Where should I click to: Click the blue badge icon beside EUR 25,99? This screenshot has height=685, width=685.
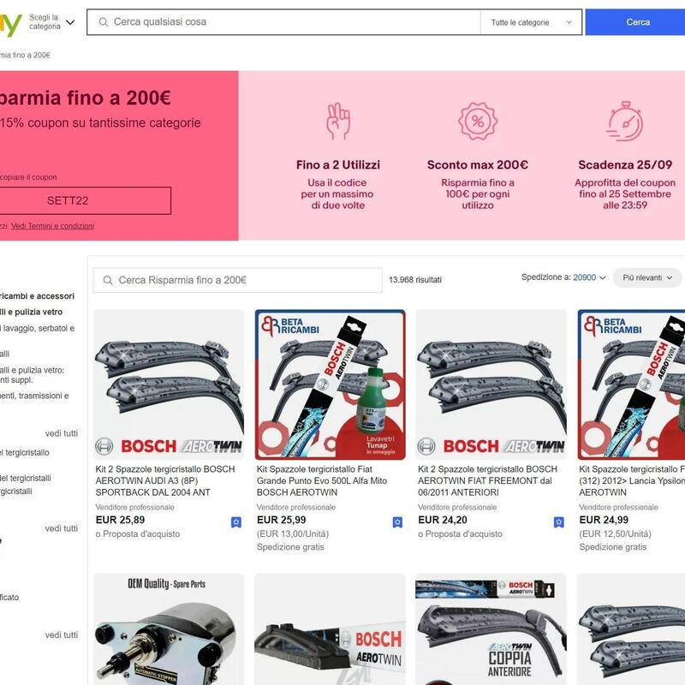[x=397, y=522]
